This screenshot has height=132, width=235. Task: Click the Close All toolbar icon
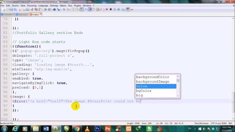pos(23,10)
